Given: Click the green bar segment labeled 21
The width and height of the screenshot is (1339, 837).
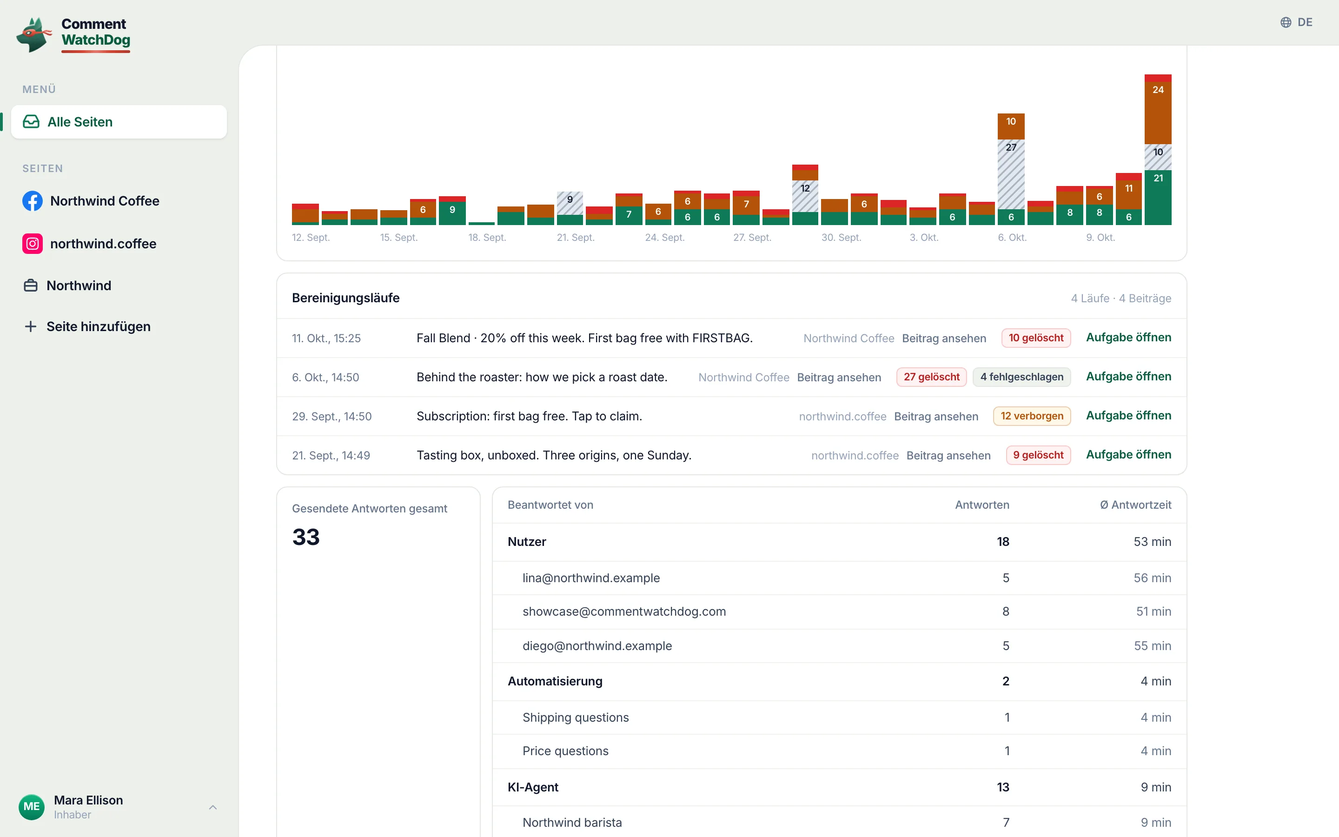Looking at the screenshot, I should [x=1158, y=198].
